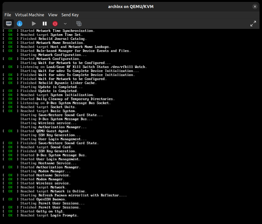Click 'Starting Wait for udev To Complete' line

(x=79, y=71)
